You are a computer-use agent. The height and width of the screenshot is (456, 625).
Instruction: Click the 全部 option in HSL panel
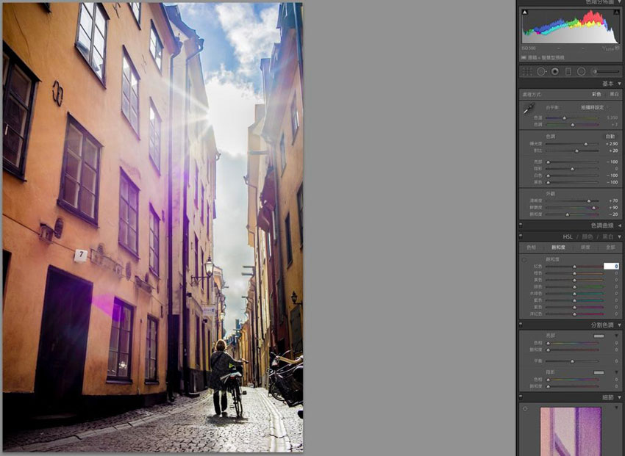coord(610,247)
